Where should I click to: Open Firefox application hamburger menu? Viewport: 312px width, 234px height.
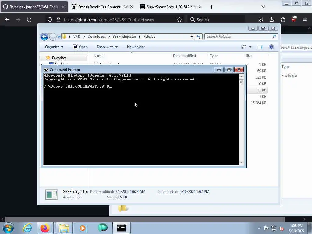[305, 20]
